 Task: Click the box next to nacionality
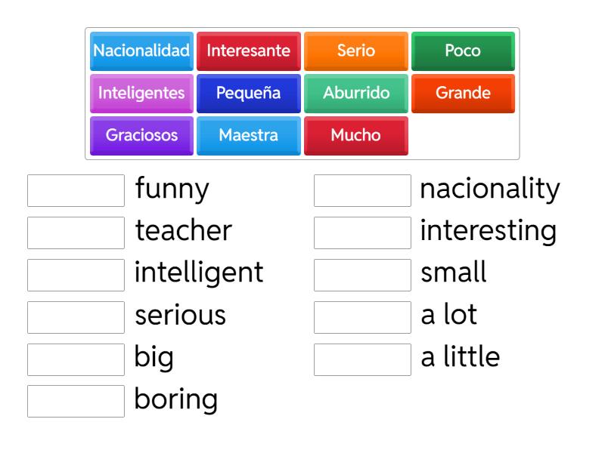[x=362, y=191]
